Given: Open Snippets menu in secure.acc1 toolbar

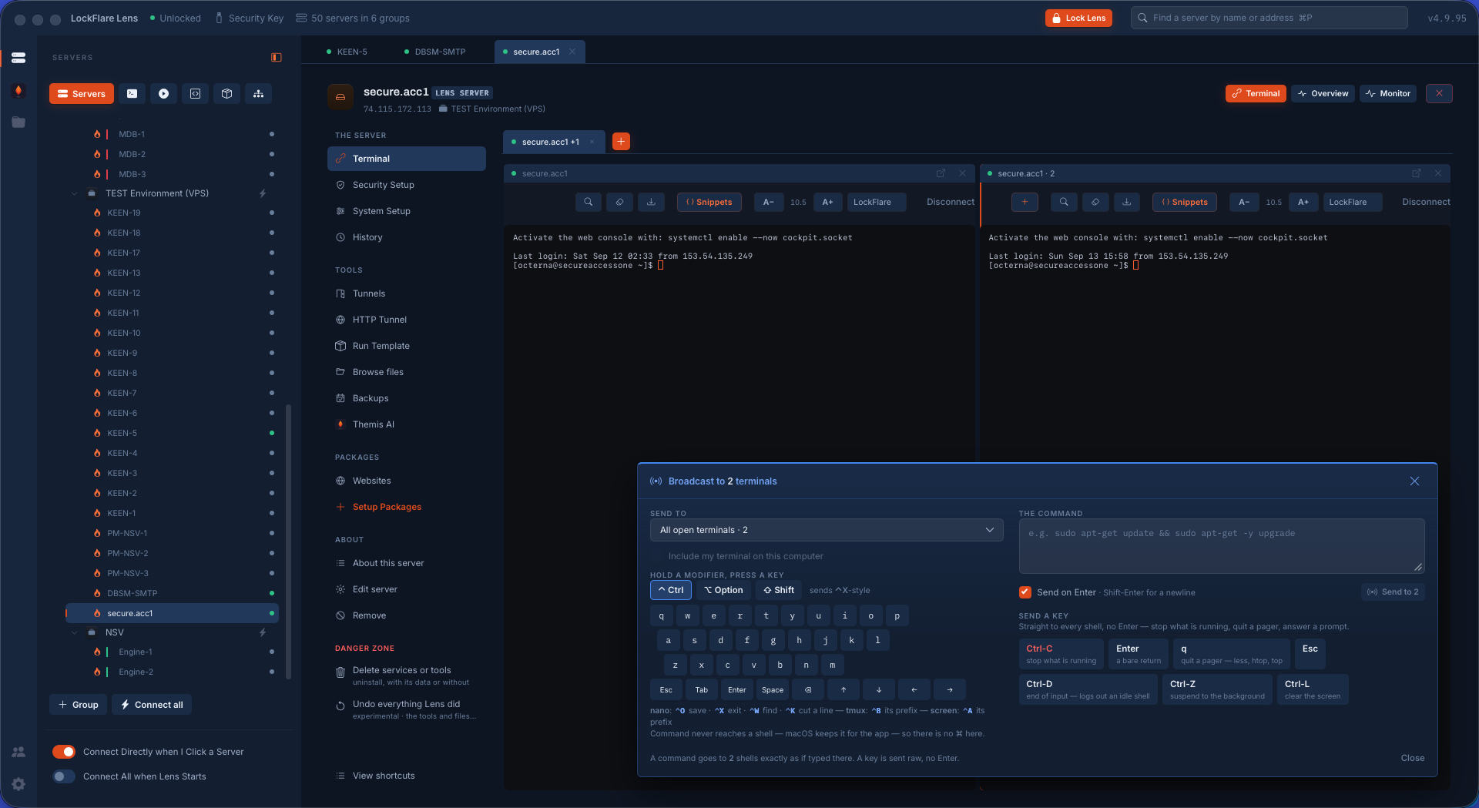Looking at the screenshot, I should point(709,202).
